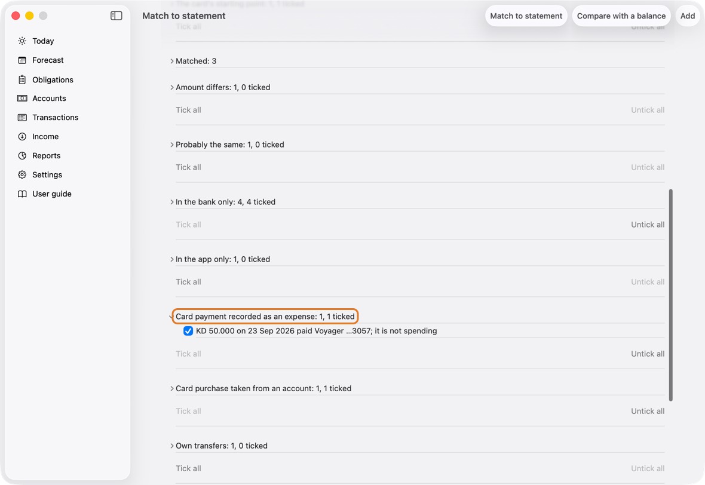This screenshot has width=705, height=485.
Task: Click the Settings gear icon
Action: click(22, 175)
